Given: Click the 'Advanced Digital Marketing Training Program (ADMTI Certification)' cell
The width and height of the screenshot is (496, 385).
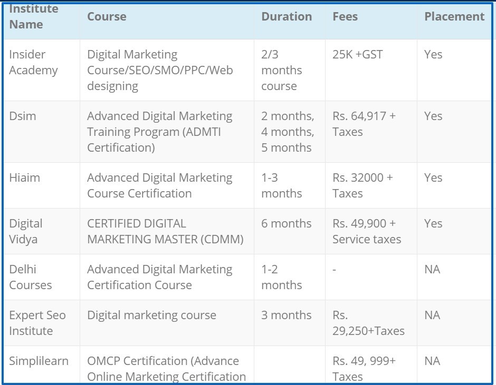Looking at the screenshot, I should [x=167, y=132].
